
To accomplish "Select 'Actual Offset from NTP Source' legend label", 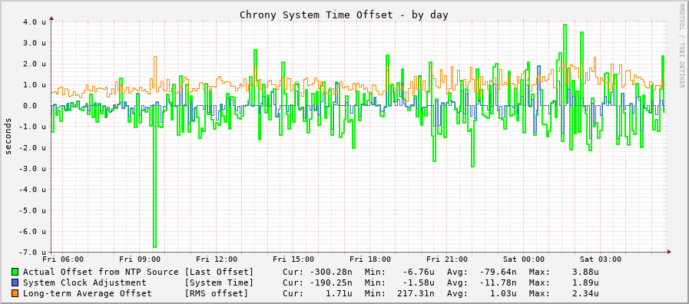I will pos(101,272).
